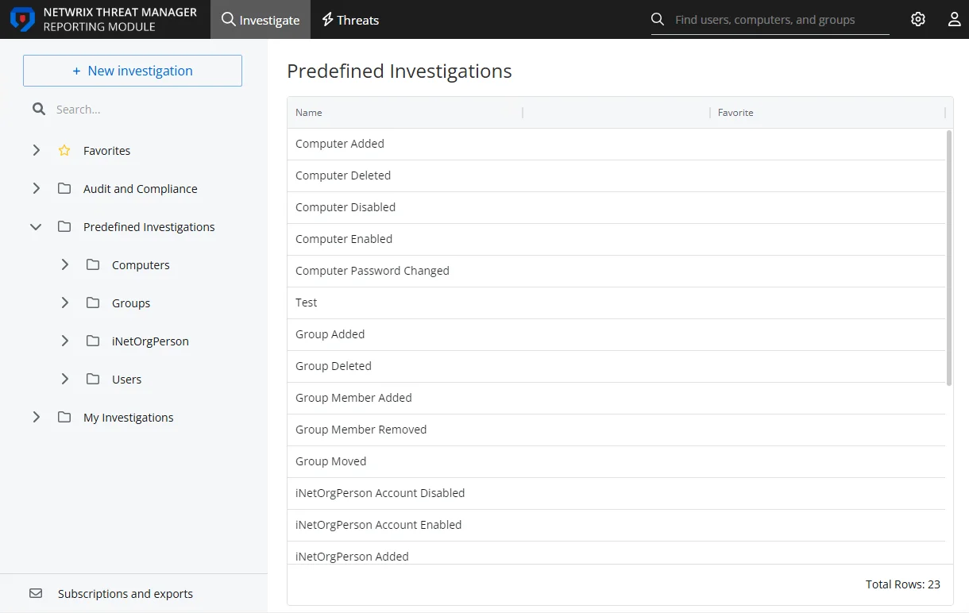Open the settings gear icon
969x613 pixels.
918,19
